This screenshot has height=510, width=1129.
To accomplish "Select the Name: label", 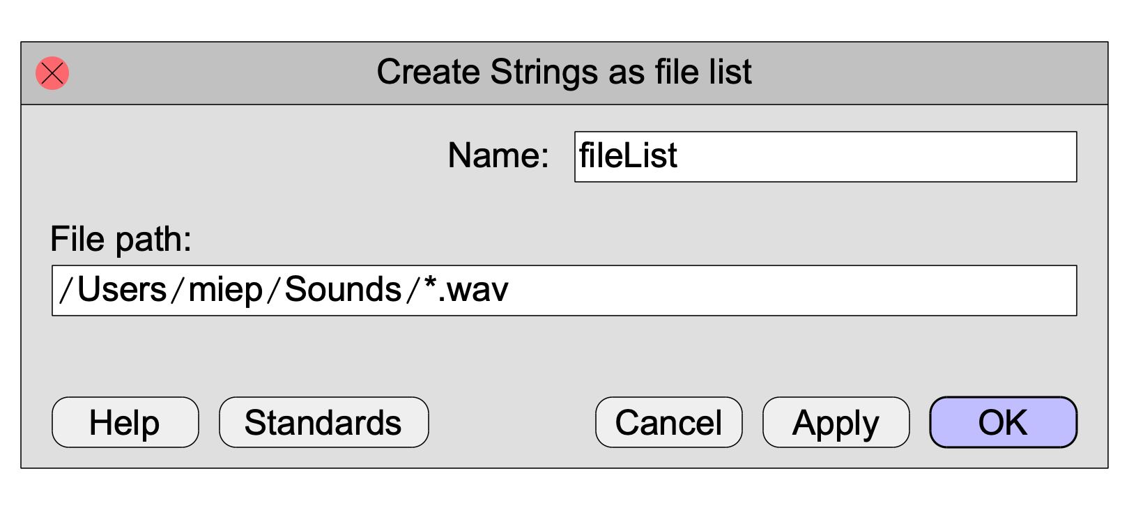I will [498, 155].
